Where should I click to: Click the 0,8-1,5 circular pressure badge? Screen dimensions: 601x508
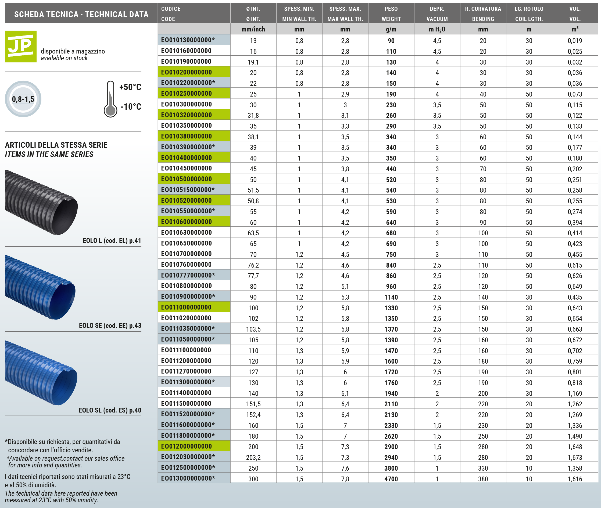pos(23,99)
